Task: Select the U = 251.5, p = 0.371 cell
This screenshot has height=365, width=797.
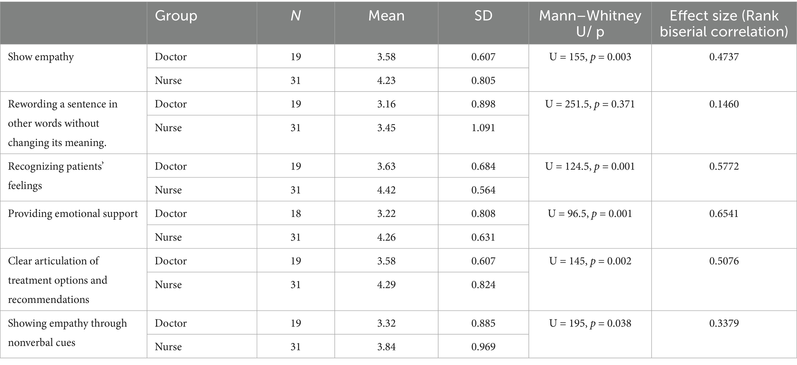Action: coord(590,104)
